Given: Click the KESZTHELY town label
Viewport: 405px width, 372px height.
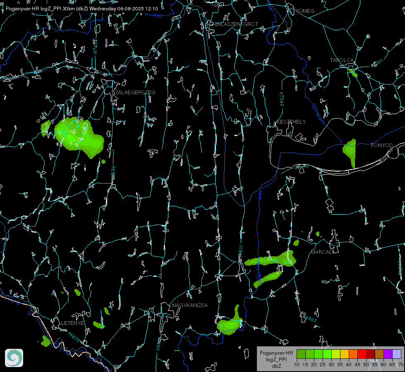Looking at the screenshot, I should (291, 122).
